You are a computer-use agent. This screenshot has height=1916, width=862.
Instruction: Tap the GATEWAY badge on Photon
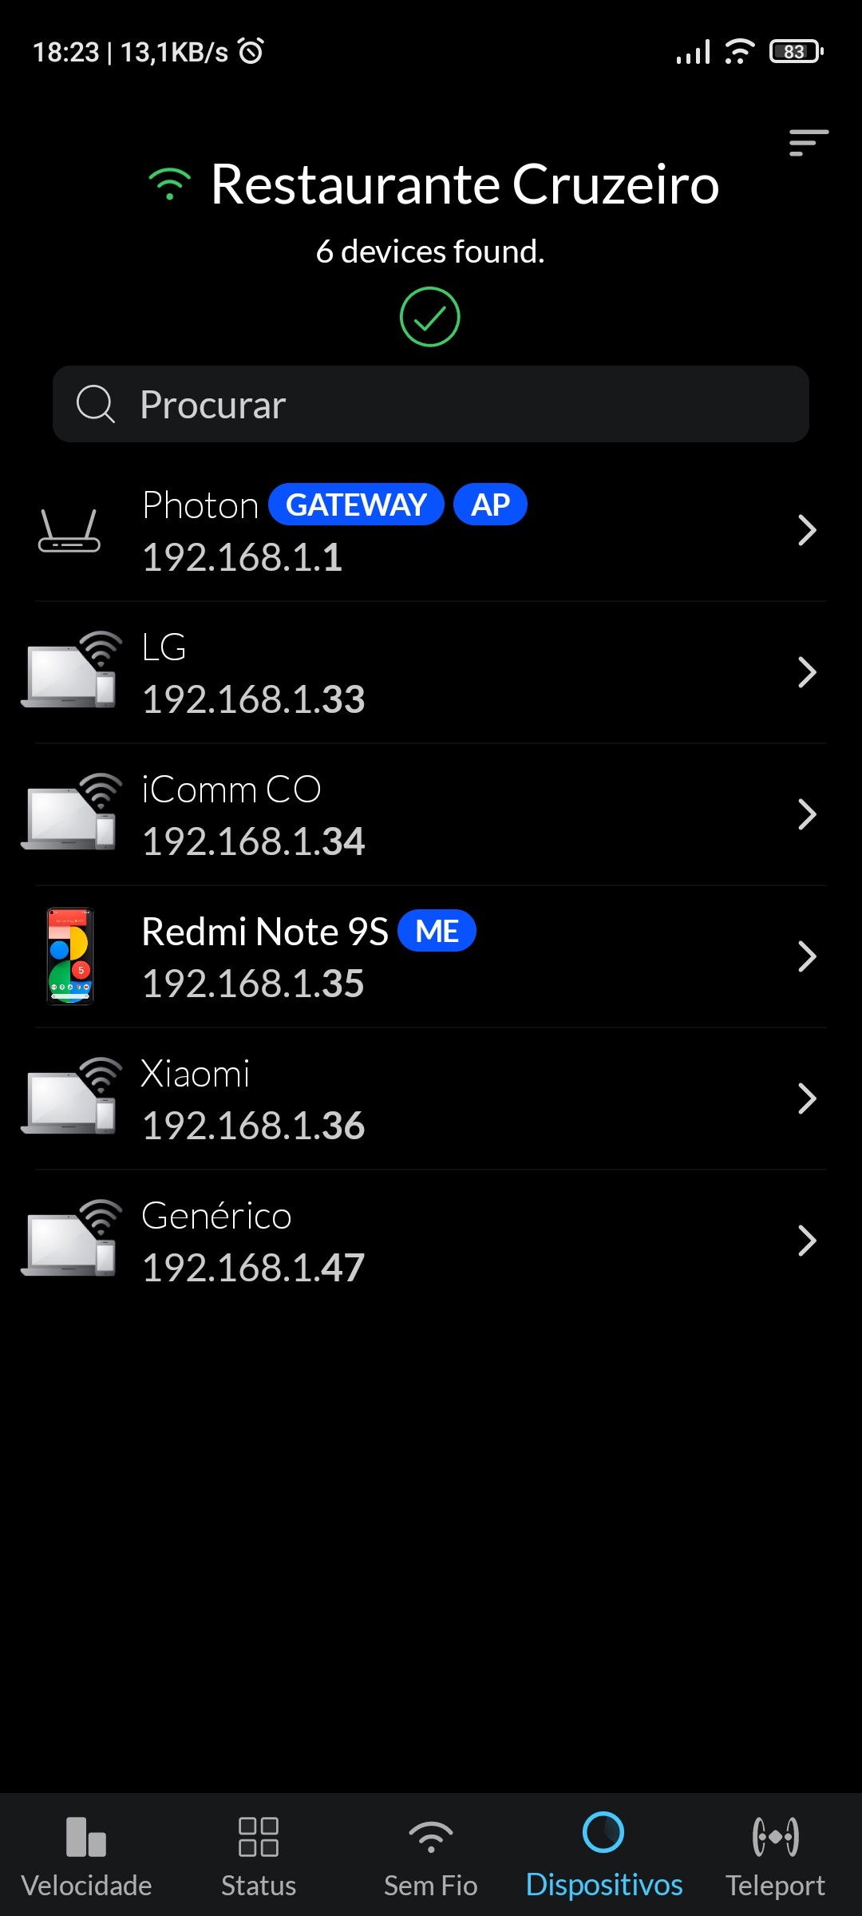tap(356, 505)
